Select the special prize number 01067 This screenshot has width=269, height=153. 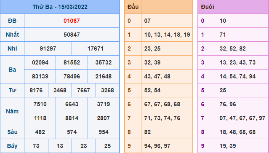[x=72, y=21]
